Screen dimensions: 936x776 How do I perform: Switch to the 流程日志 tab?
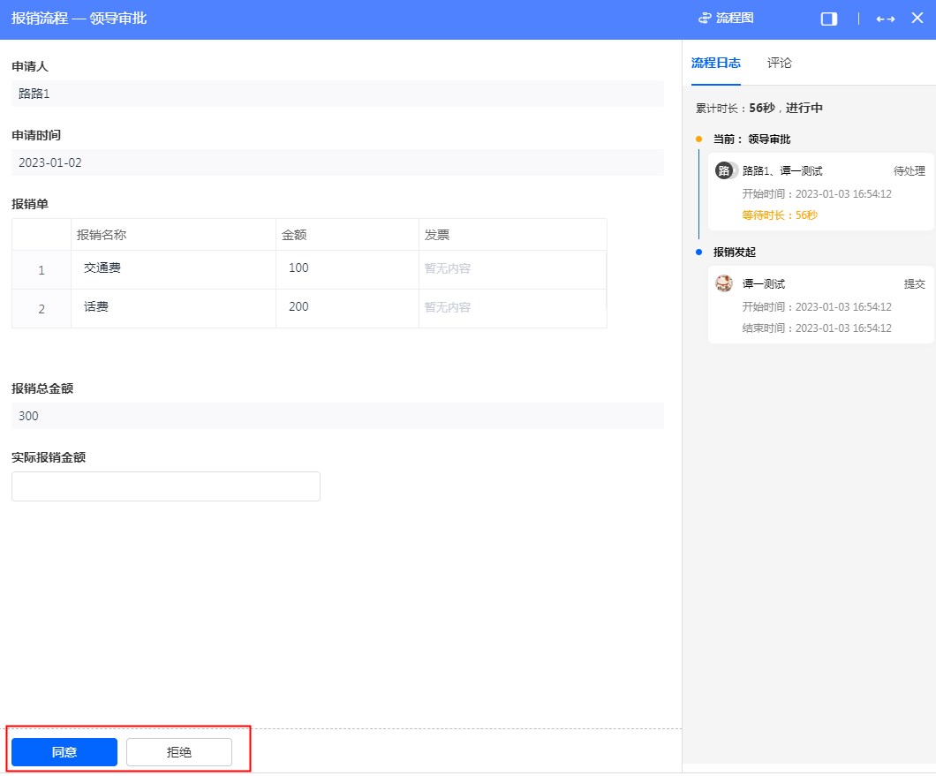click(x=715, y=64)
